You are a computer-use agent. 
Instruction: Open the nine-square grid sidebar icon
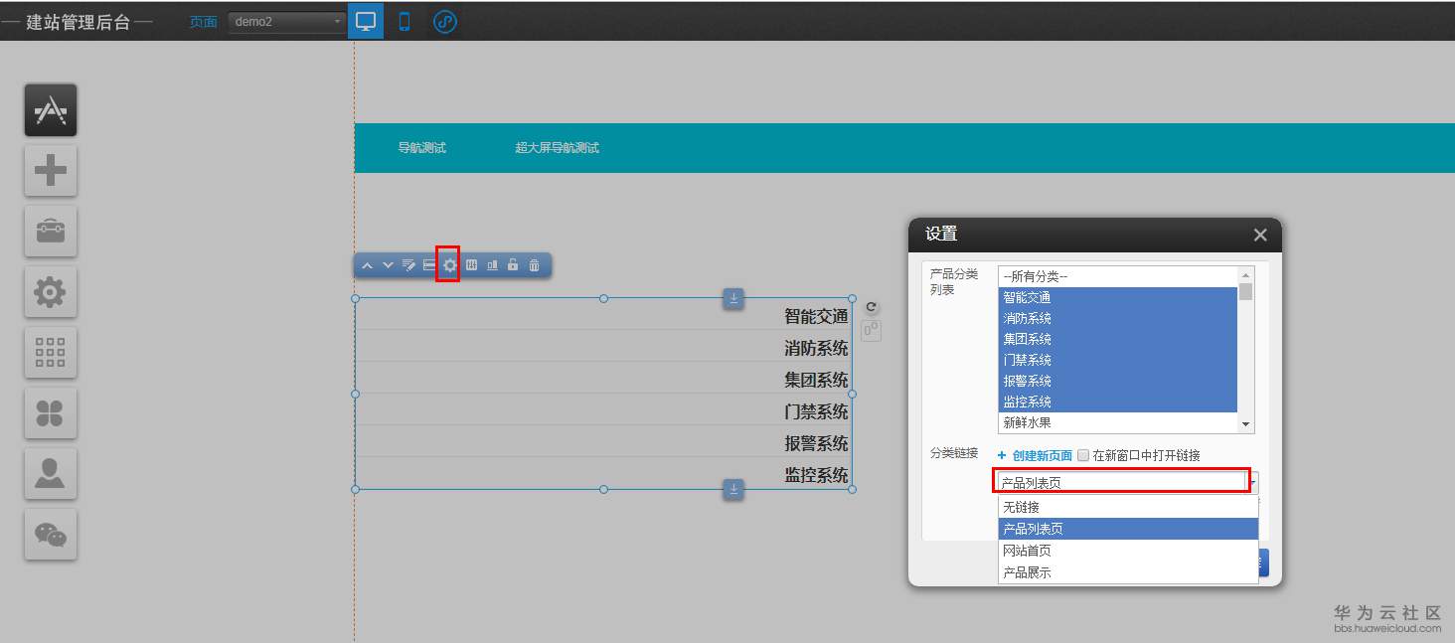coord(51,353)
